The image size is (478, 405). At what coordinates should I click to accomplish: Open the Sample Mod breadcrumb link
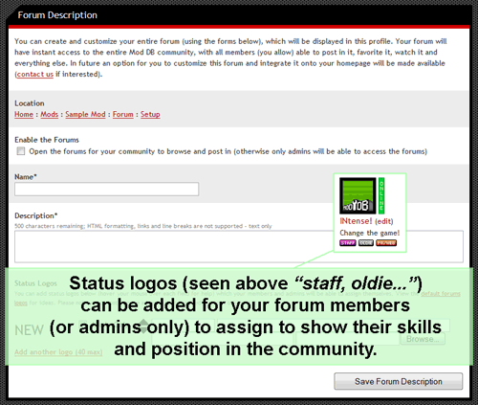pos(85,114)
